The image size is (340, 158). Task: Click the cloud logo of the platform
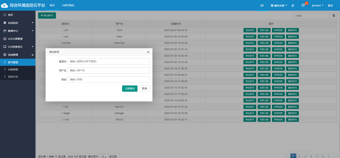4,5
